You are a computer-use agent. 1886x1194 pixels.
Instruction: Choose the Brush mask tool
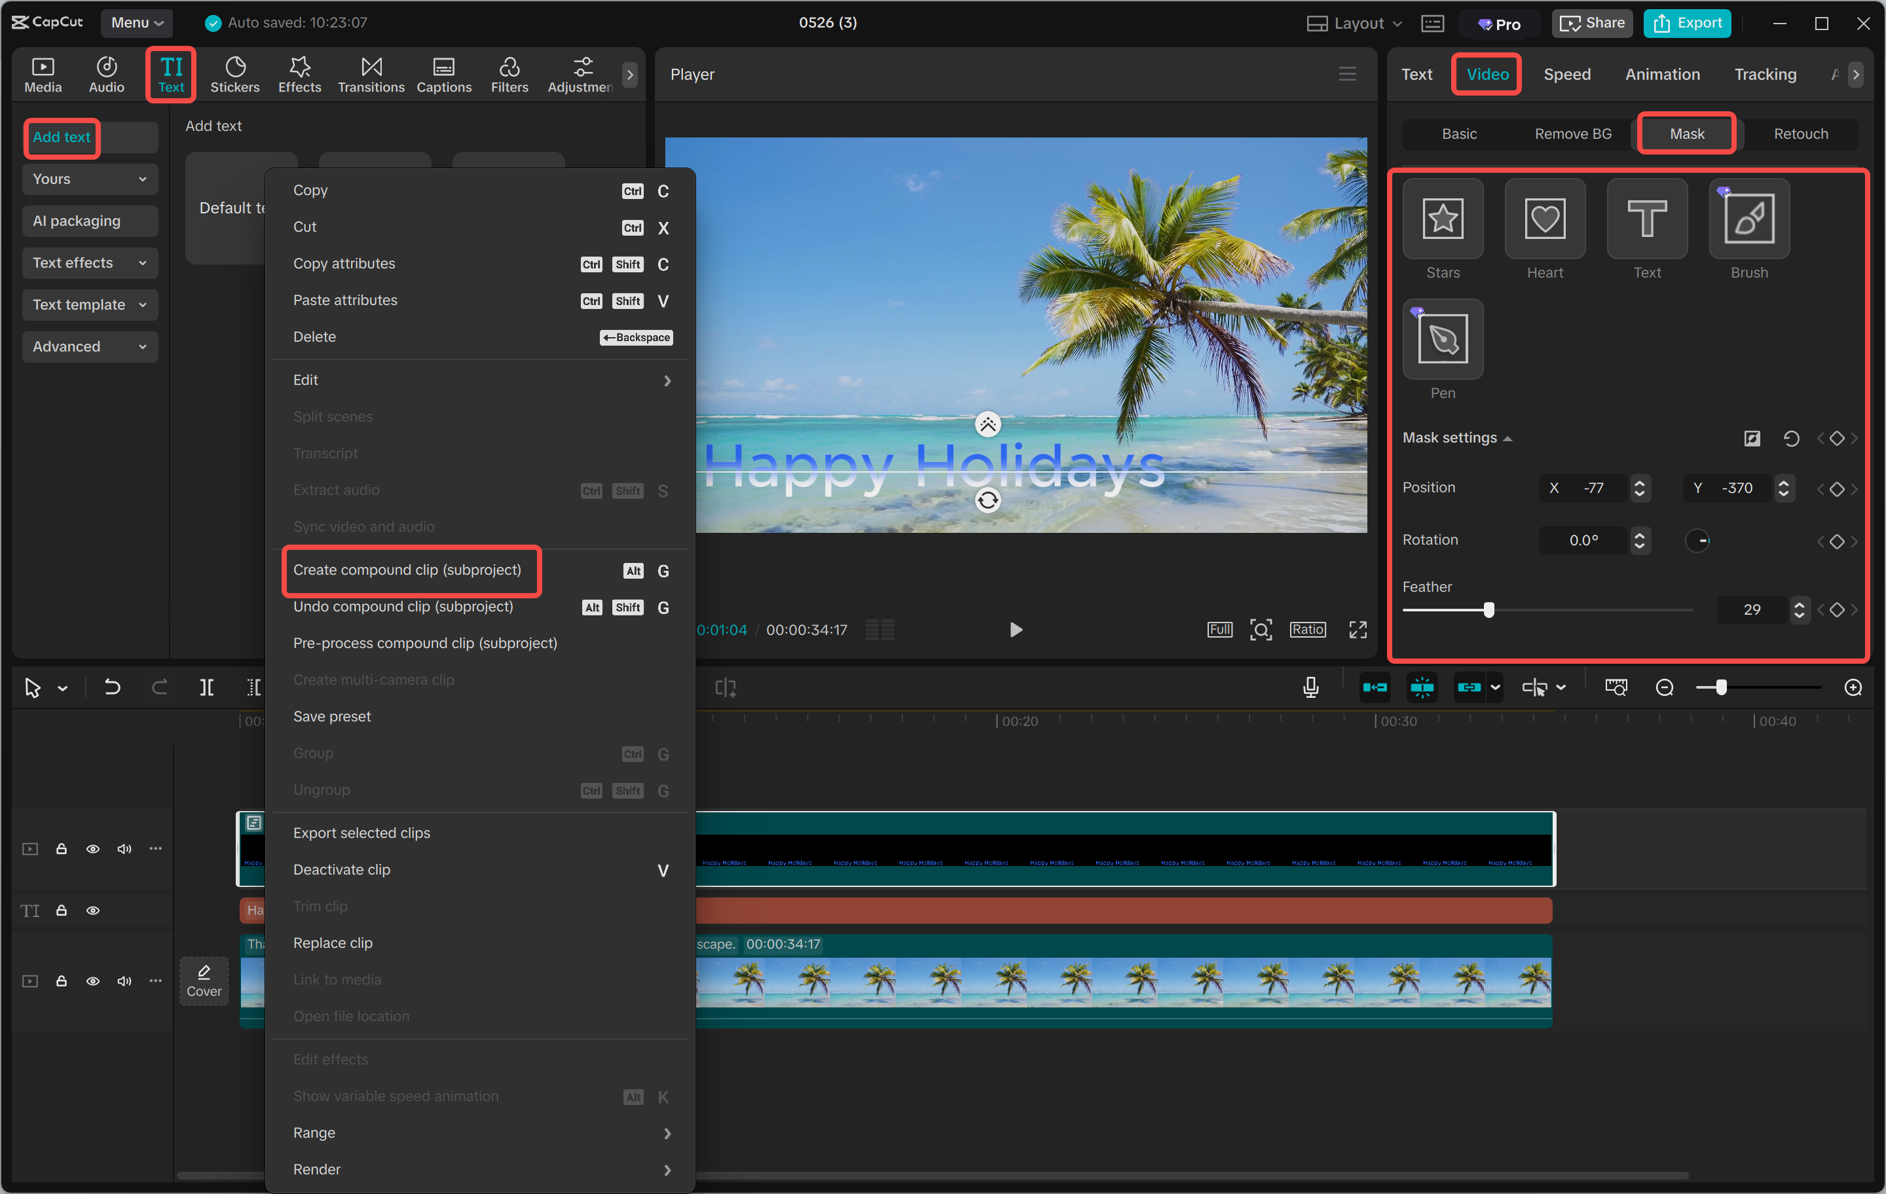[1748, 219]
